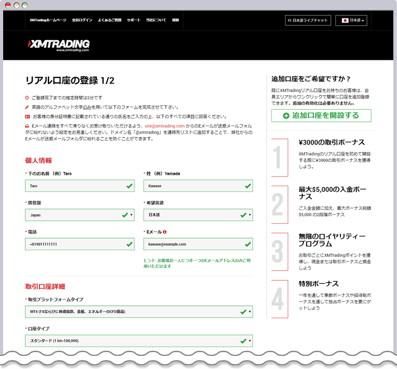Image resolution: width=397 pixels, height=369 pixels.
Task: Open よくあるご質問 menu item
Action: tap(109, 20)
